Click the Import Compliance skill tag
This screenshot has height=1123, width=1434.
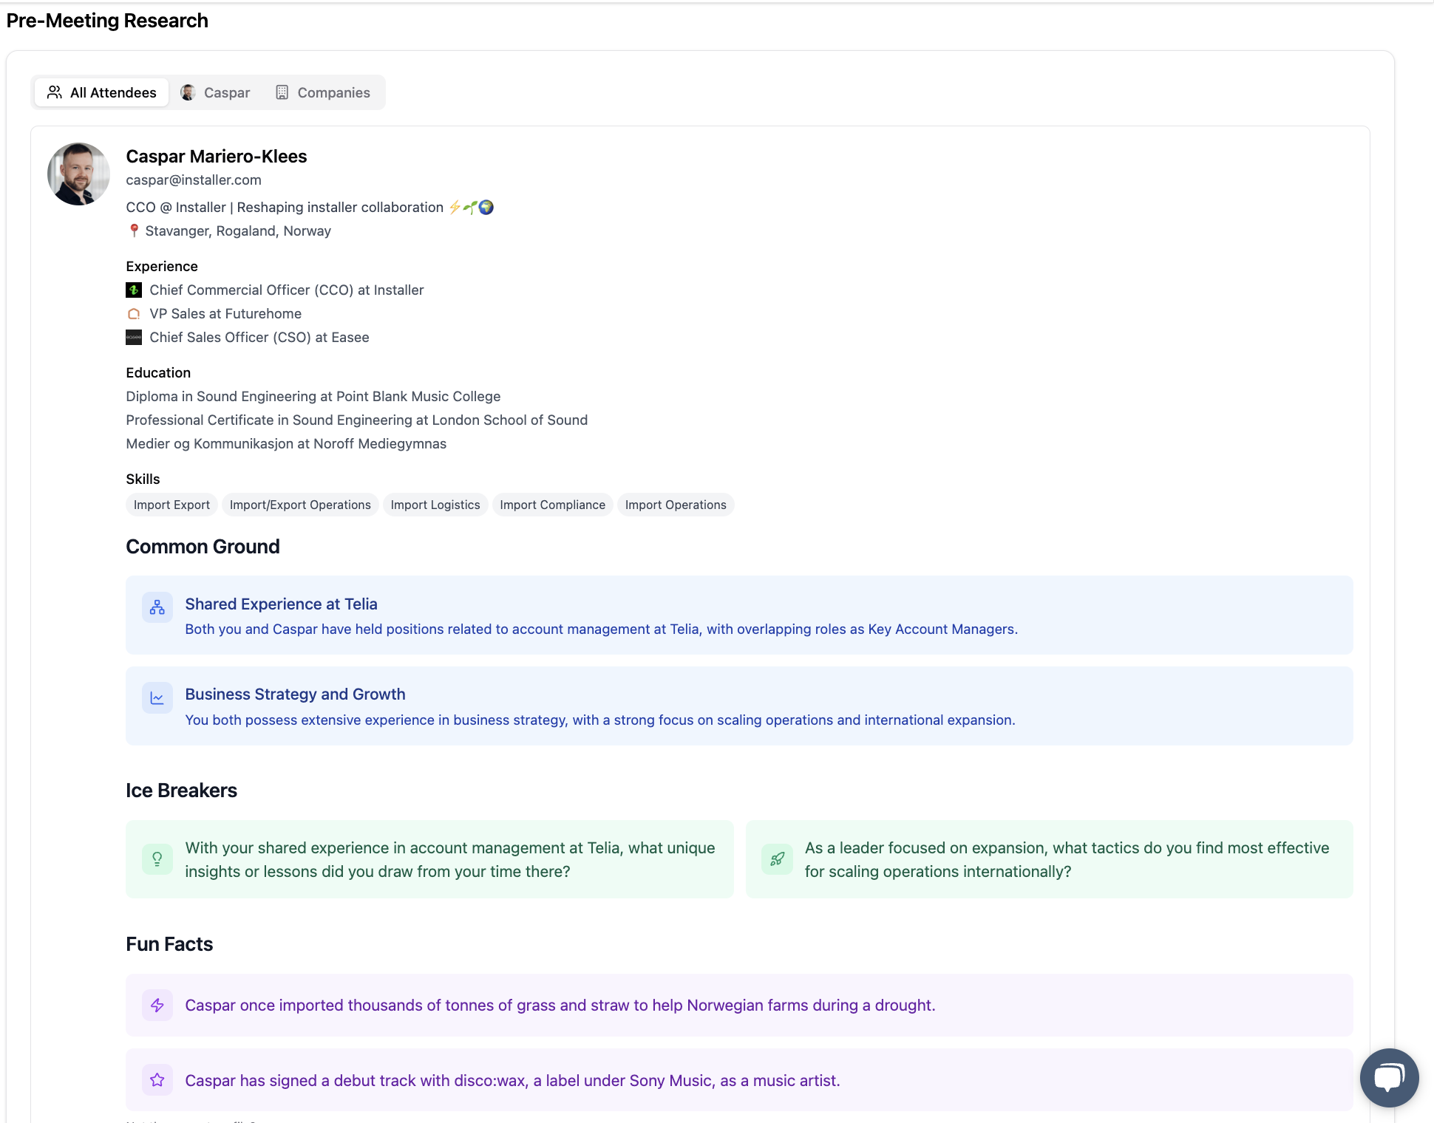point(552,505)
